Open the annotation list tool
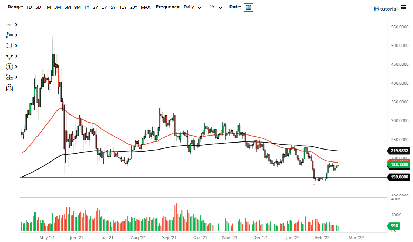Screen dimensions: 413x242 pos(9,35)
